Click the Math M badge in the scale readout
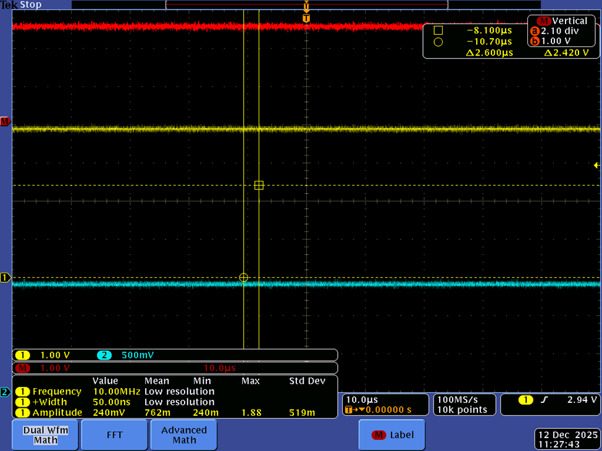 (x=23, y=368)
